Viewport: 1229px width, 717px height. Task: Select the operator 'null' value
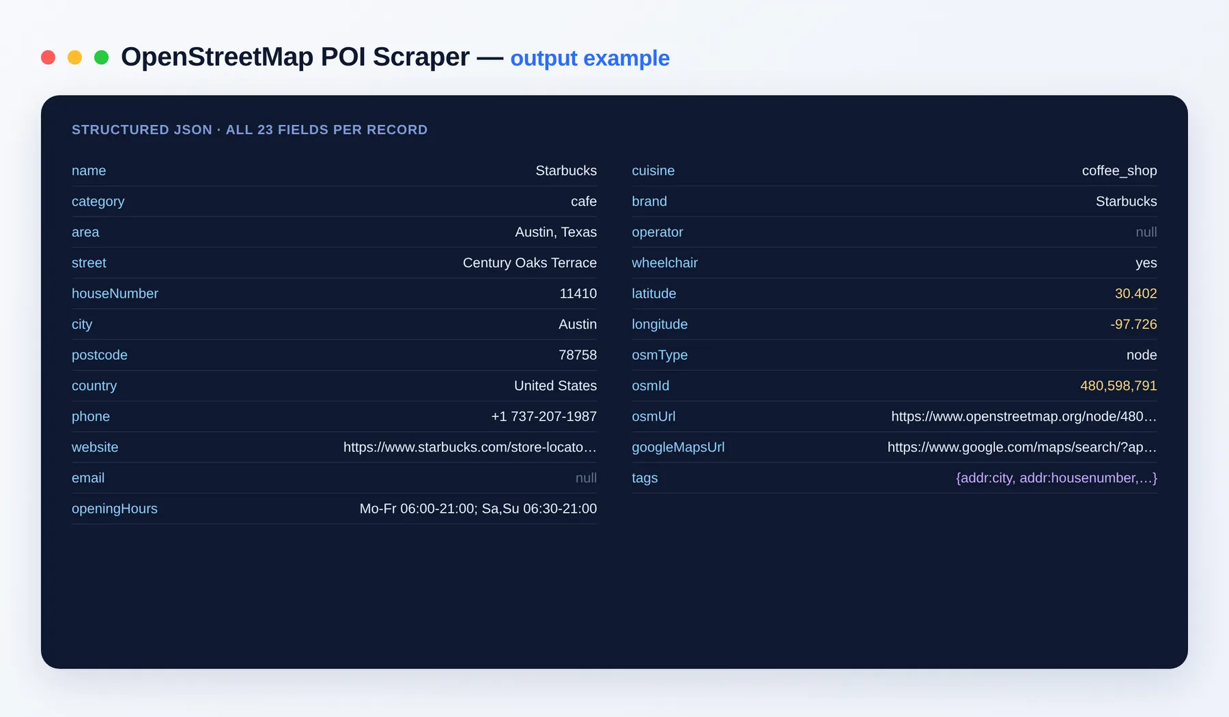click(1146, 232)
